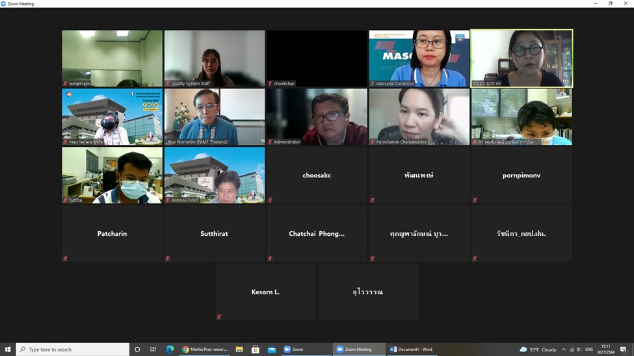Open the Windows Start menu
634x356 pixels.
[8, 350]
